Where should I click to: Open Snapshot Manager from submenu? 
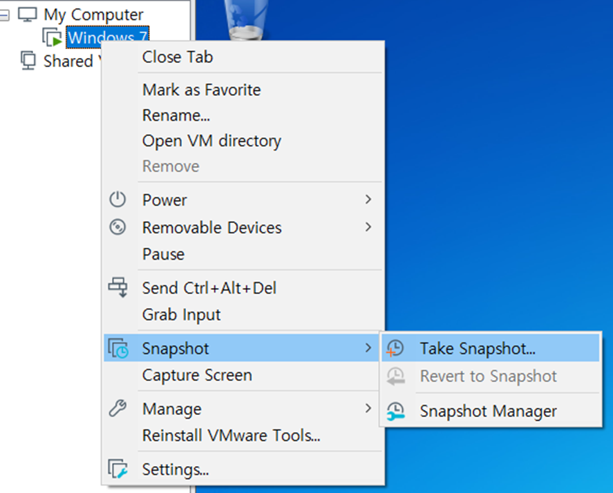489,411
